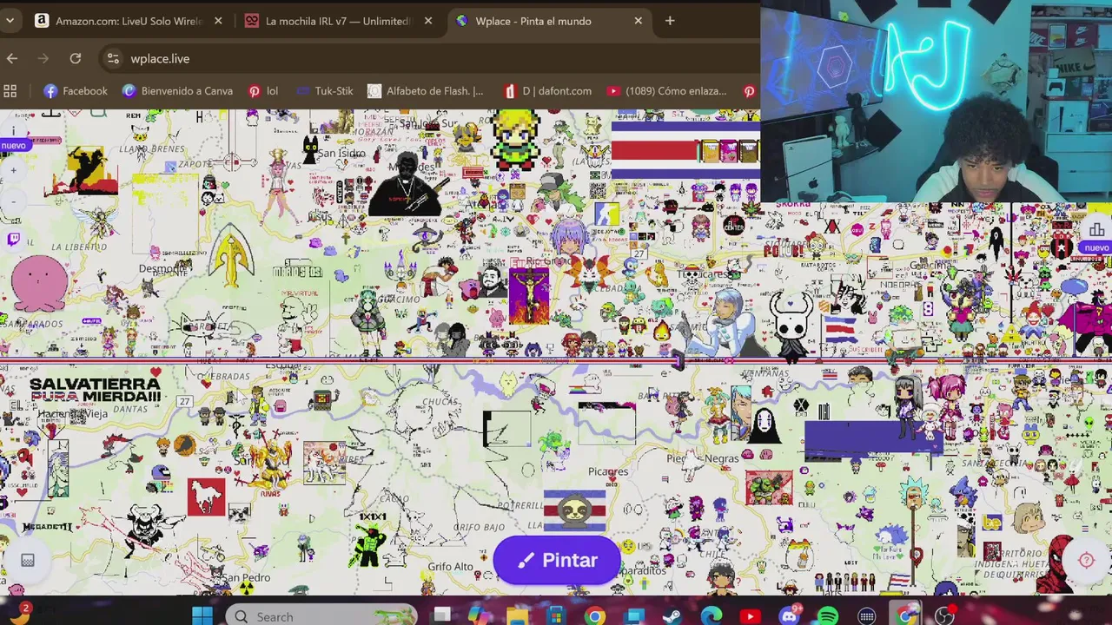1112x625 pixels.
Task: Open a new browser tab
Action: point(670,21)
